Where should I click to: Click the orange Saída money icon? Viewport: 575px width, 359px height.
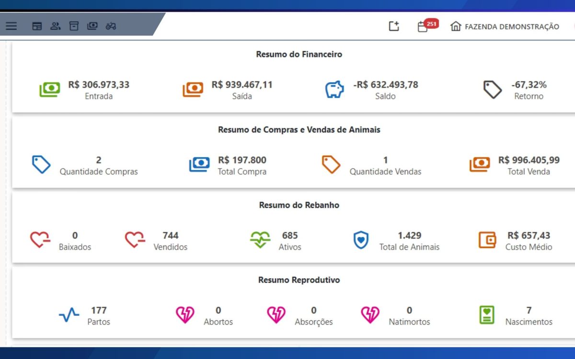click(x=193, y=90)
